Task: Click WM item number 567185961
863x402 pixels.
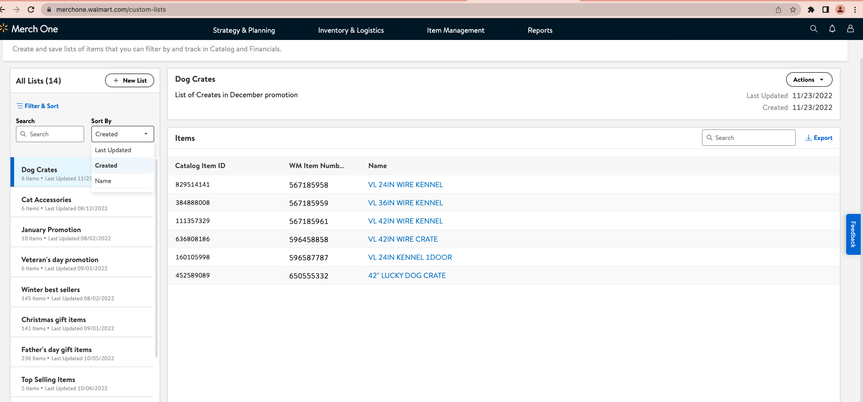Action: pyautogui.click(x=309, y=221)
